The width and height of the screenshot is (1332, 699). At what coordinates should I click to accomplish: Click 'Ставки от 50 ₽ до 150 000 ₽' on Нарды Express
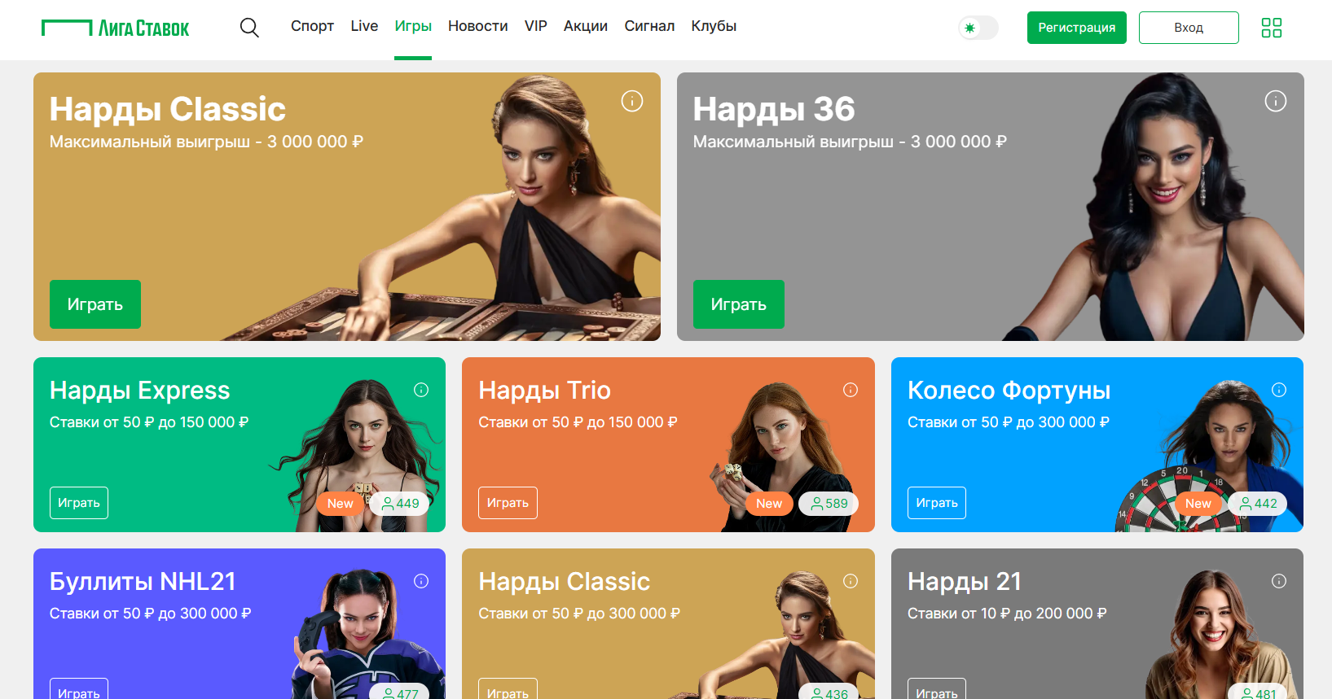point(149,422)
